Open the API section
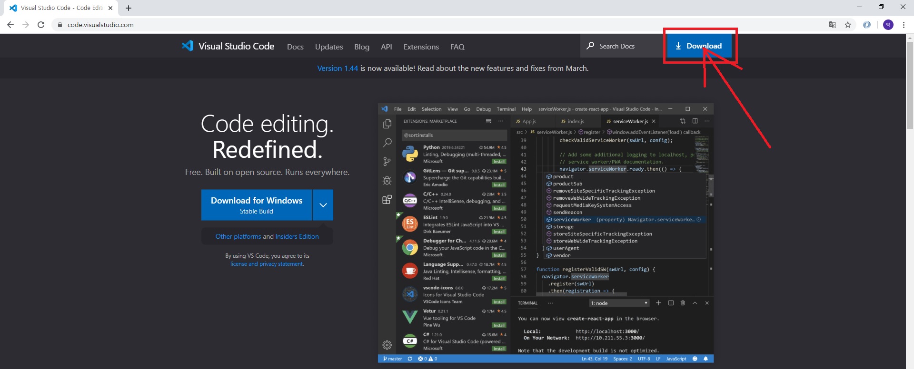 click(x=387, y=47)
